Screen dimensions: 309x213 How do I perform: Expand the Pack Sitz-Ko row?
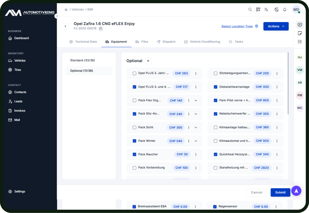pos(196,114)
